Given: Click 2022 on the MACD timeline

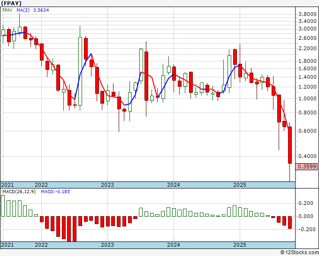Looking at the screenshot, I should coord(41,245).
